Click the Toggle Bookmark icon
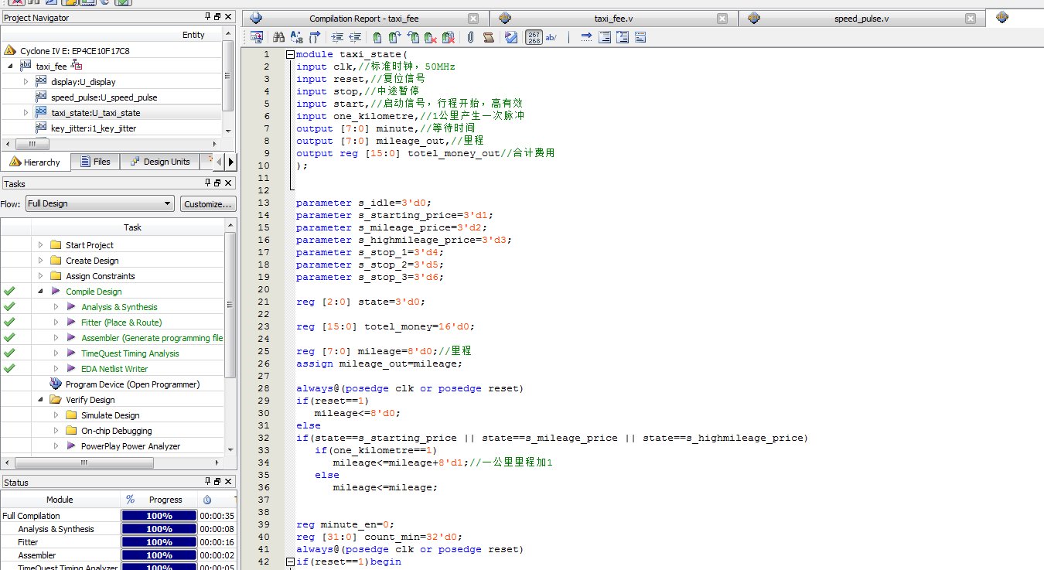Screen dimensions: 1044x570 coord(377,37)
